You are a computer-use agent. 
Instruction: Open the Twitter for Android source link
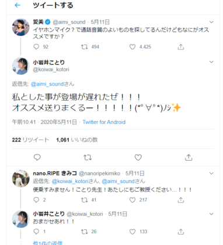(104, 122)
